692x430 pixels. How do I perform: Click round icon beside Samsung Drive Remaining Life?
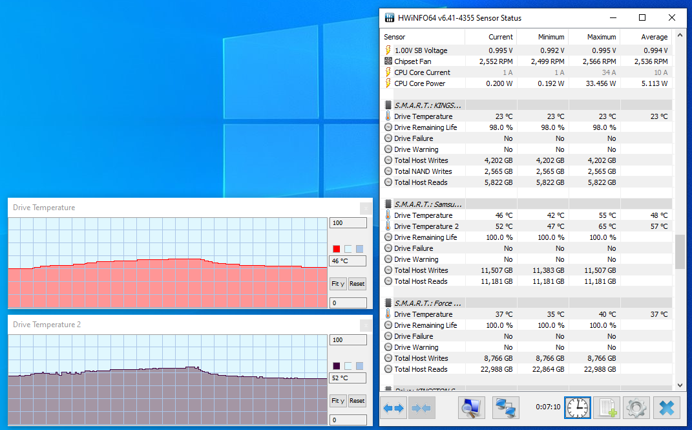click(388, 237)
